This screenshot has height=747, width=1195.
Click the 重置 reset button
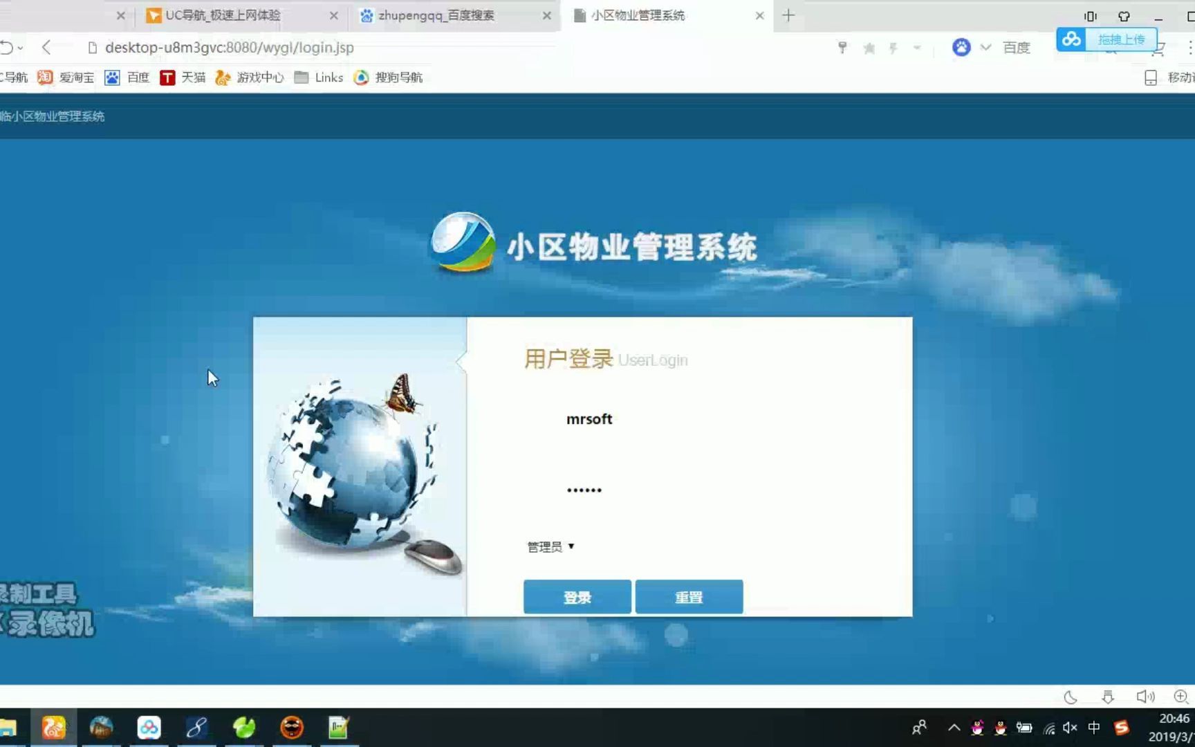689,596
